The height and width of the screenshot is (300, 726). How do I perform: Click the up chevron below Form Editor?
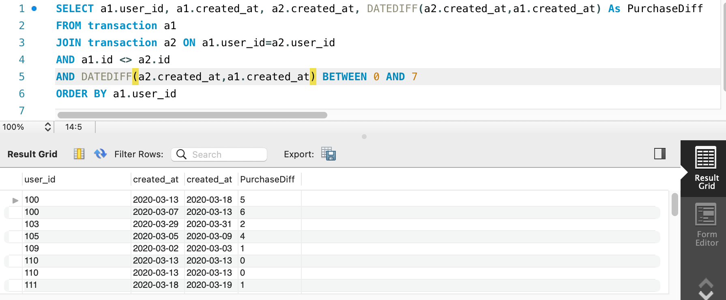706,283
